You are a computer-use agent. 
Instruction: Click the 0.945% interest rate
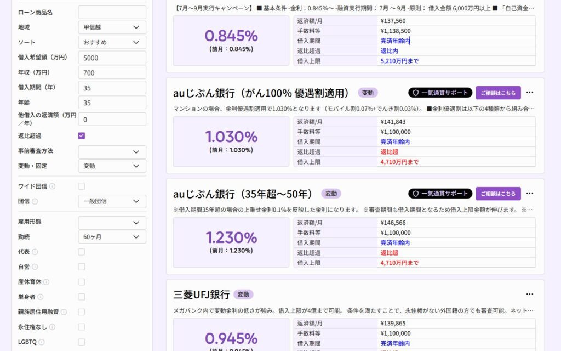coord(231,338)
